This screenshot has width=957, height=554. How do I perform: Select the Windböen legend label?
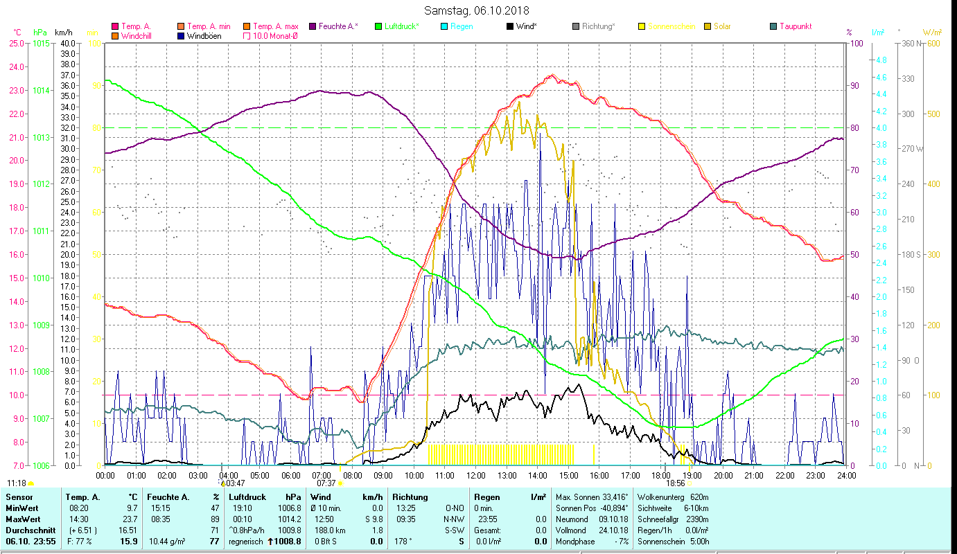(x=204, y=36)
